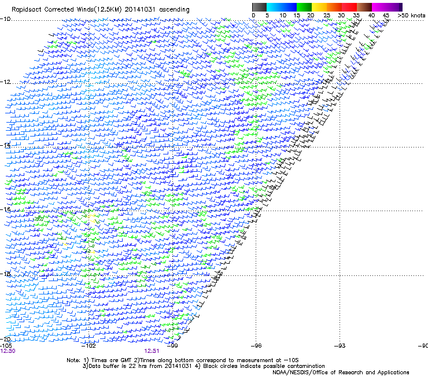The image size is (428, 376).
Task: Click the green 15-20 knots legend swatch
Action: pos(304,7)
